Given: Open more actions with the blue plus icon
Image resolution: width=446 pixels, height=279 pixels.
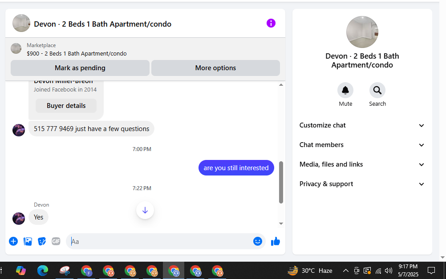Looking at the screenshot, I should coord(13,241).
